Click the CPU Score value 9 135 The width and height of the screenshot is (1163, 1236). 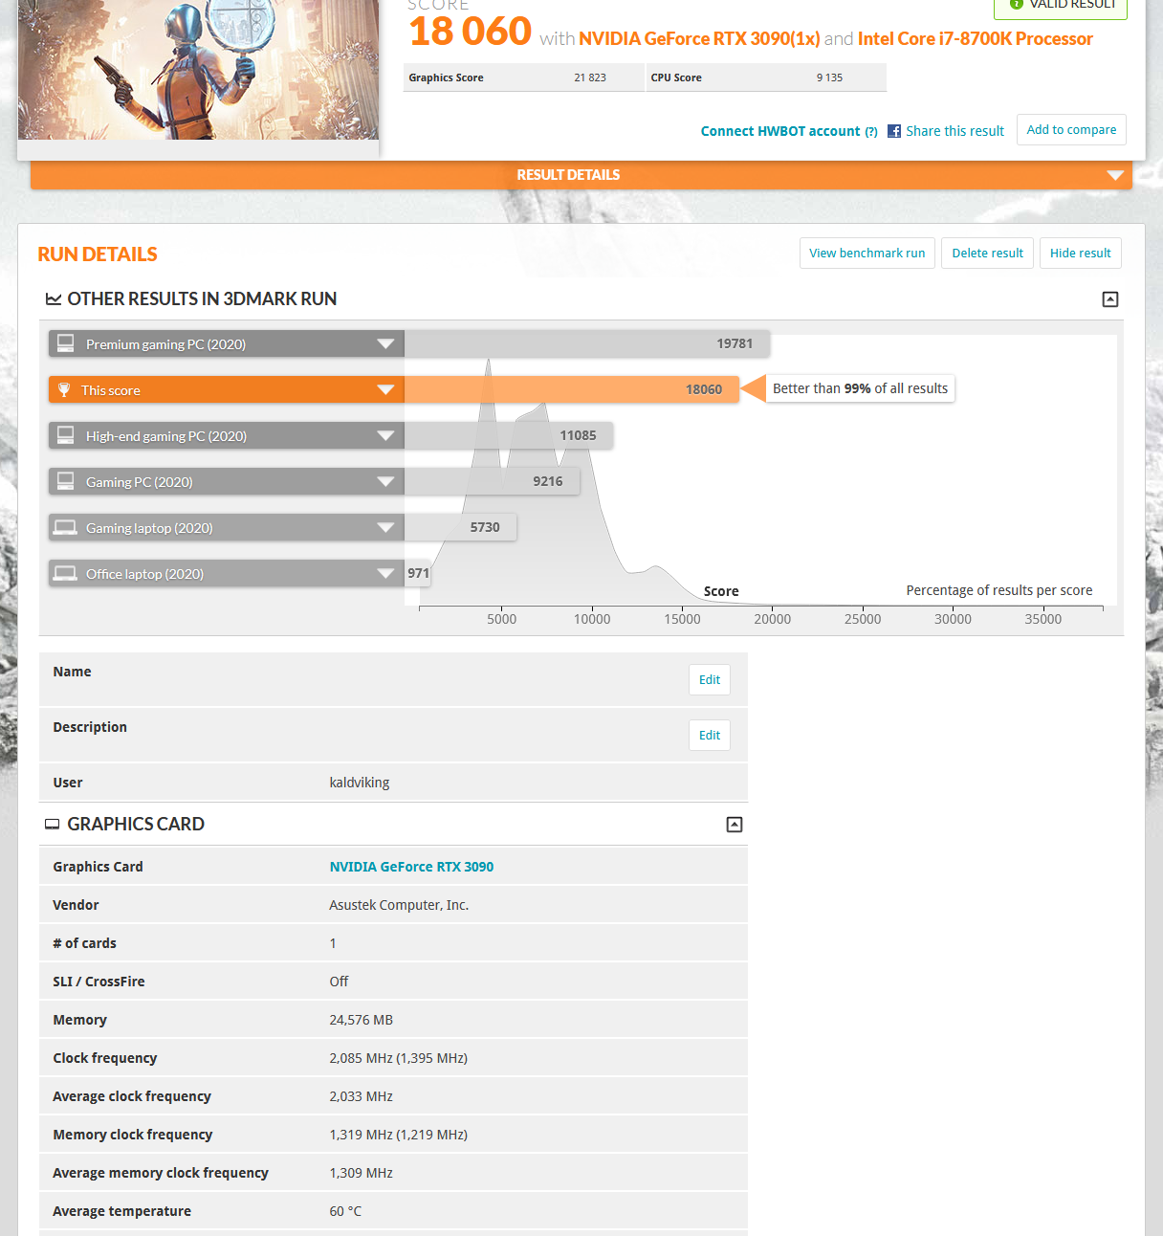[x=829, y=78]
